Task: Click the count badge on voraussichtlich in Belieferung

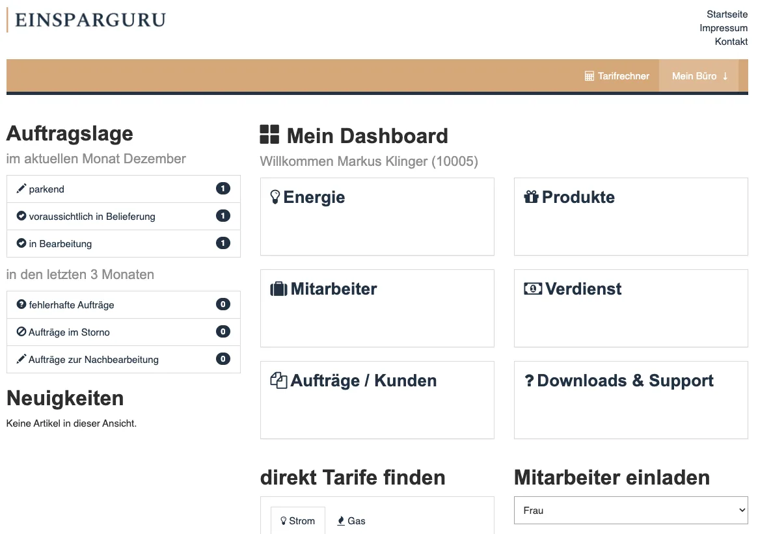Action: (x=223, y=215)
